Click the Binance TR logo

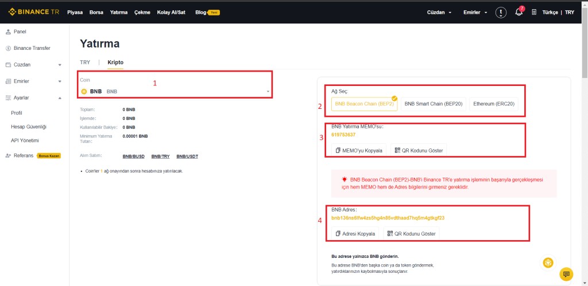34,12
